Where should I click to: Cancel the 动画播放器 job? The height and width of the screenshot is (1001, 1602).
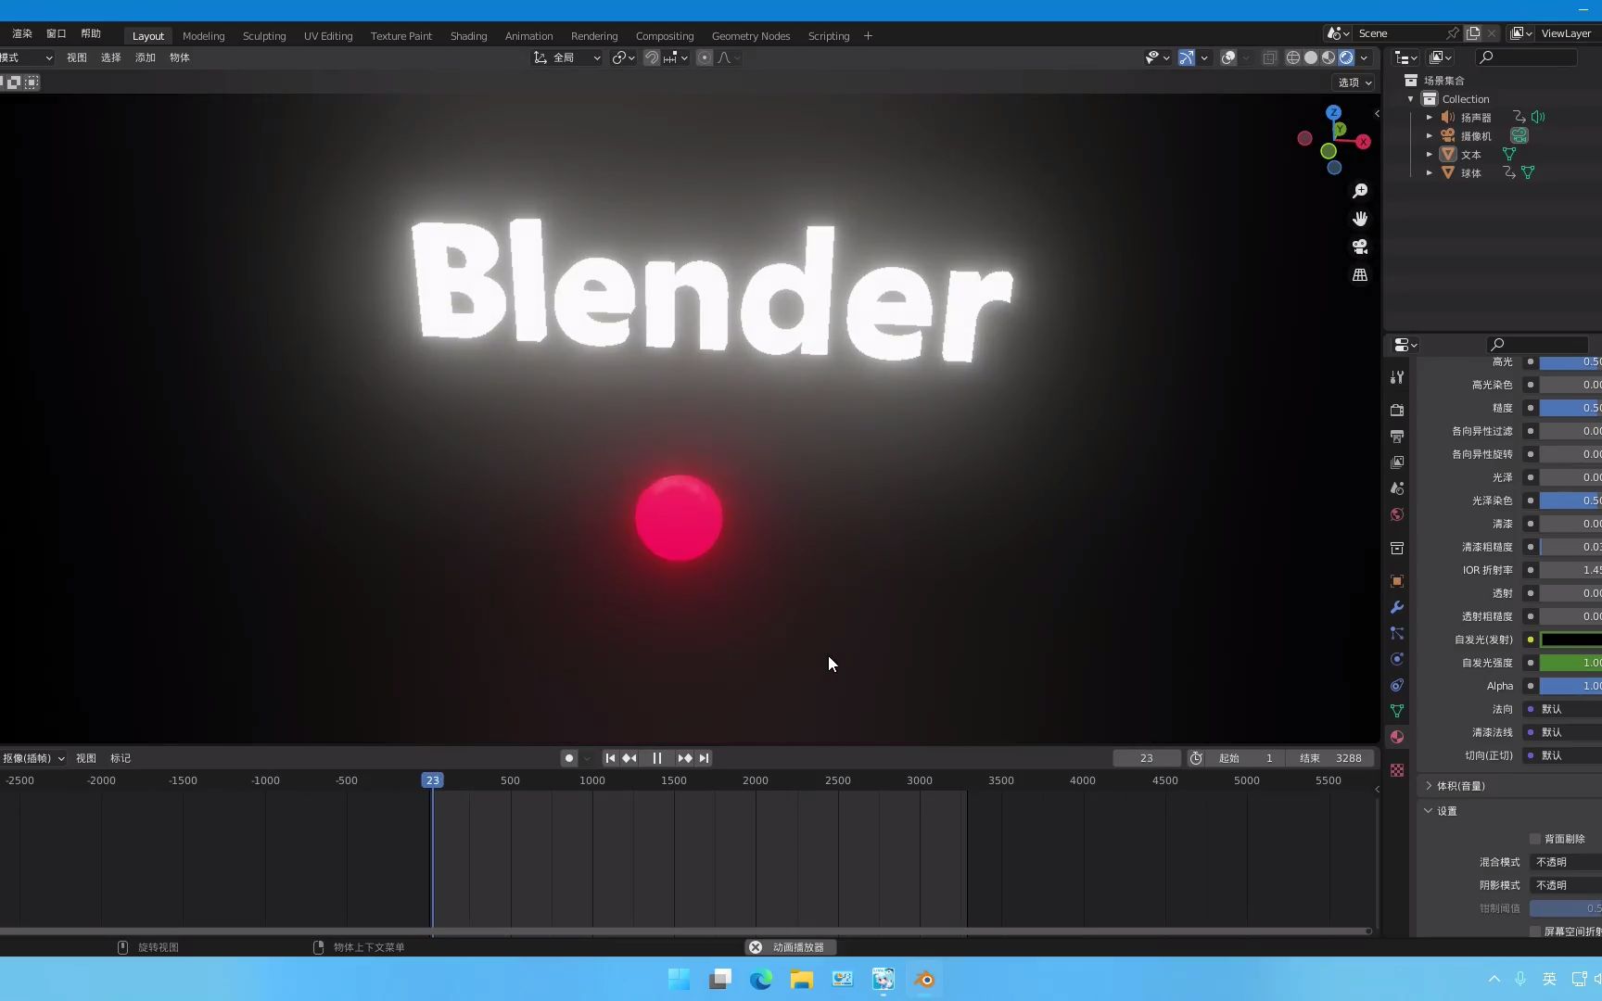click(x=756, y=947)
